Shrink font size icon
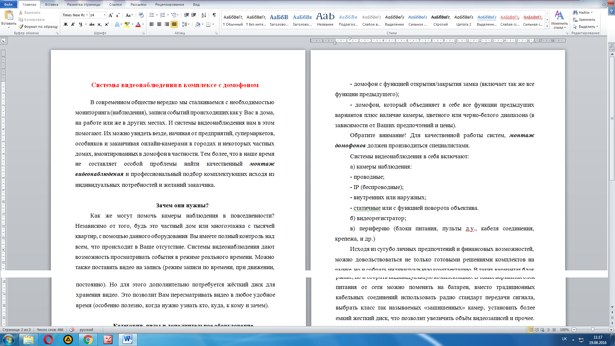The width and height of the screenshot is (615, 346). pos(118,15)
